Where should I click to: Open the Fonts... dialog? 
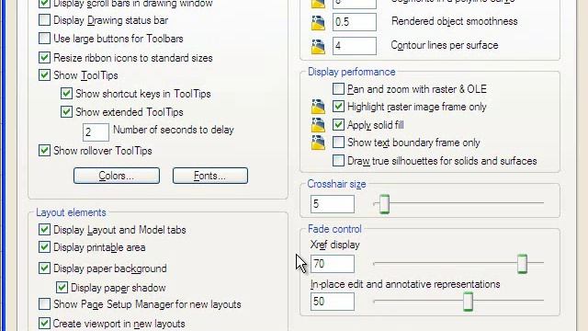(210, 176)
